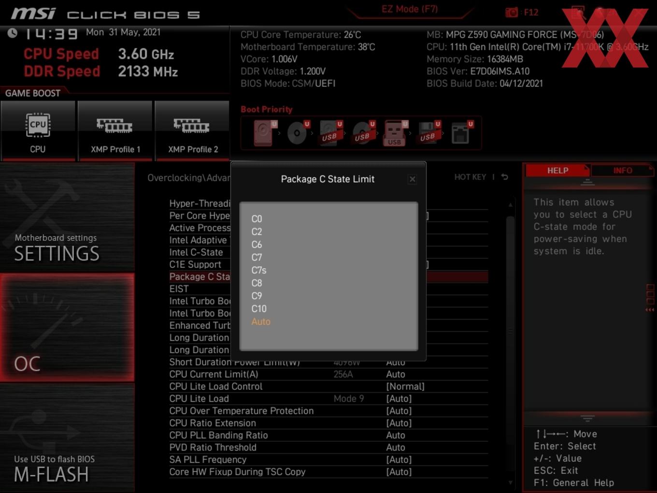Open Core HW Fixup During TSC Copy dropdown

(399, 472)
